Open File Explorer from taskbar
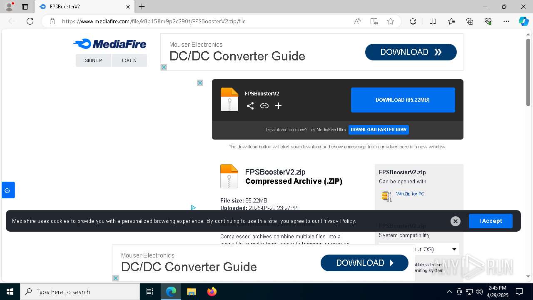The image size is (533, 300). pos(191,292)
